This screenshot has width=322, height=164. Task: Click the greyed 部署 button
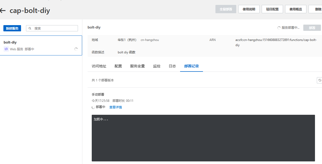click(312, 28)
